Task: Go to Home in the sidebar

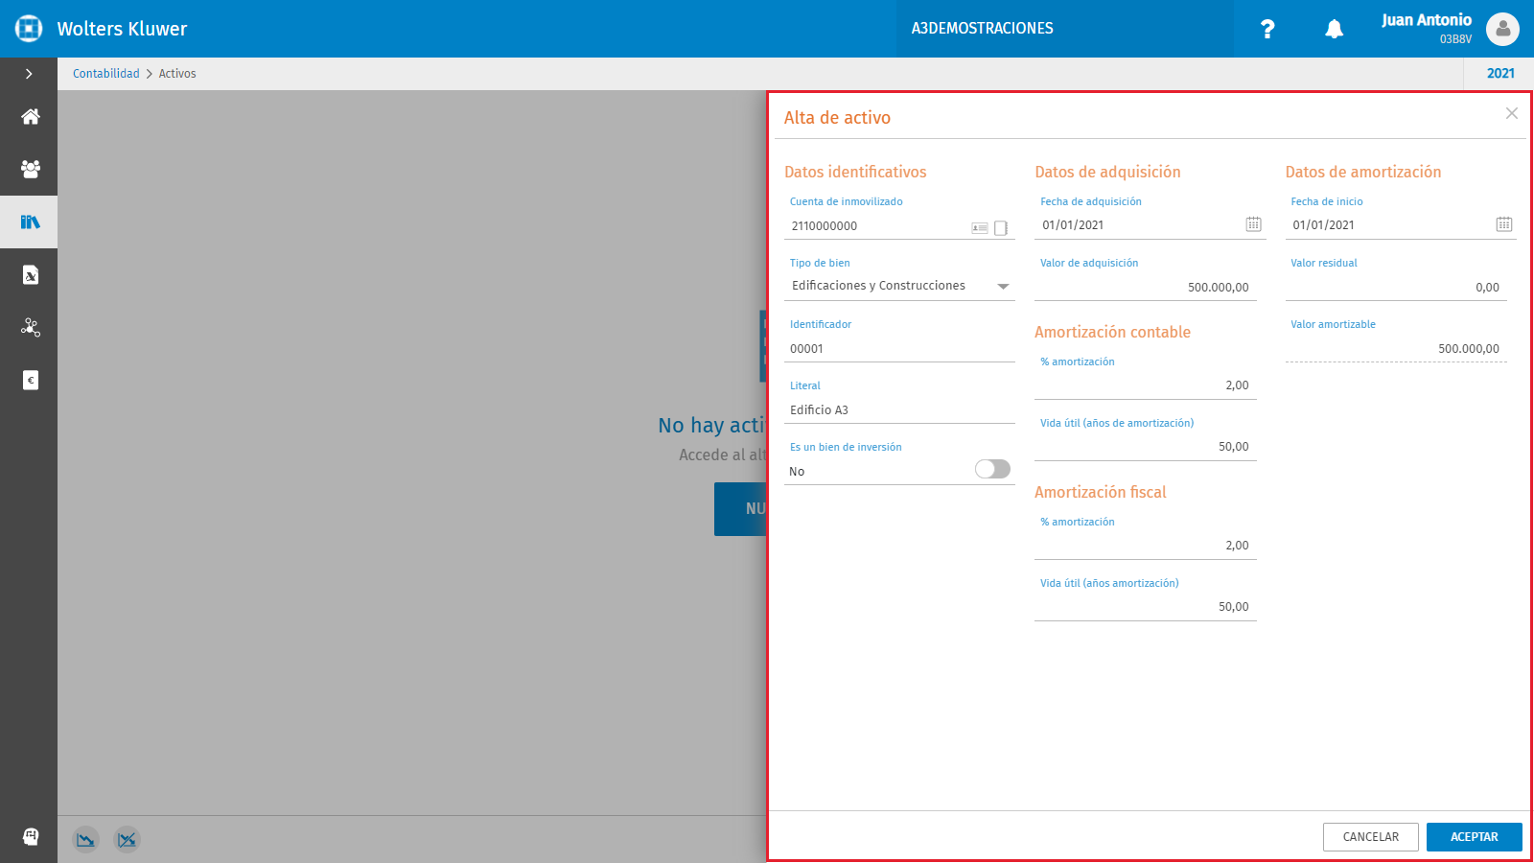Action: pyautogui.click(x=31, y=117)
